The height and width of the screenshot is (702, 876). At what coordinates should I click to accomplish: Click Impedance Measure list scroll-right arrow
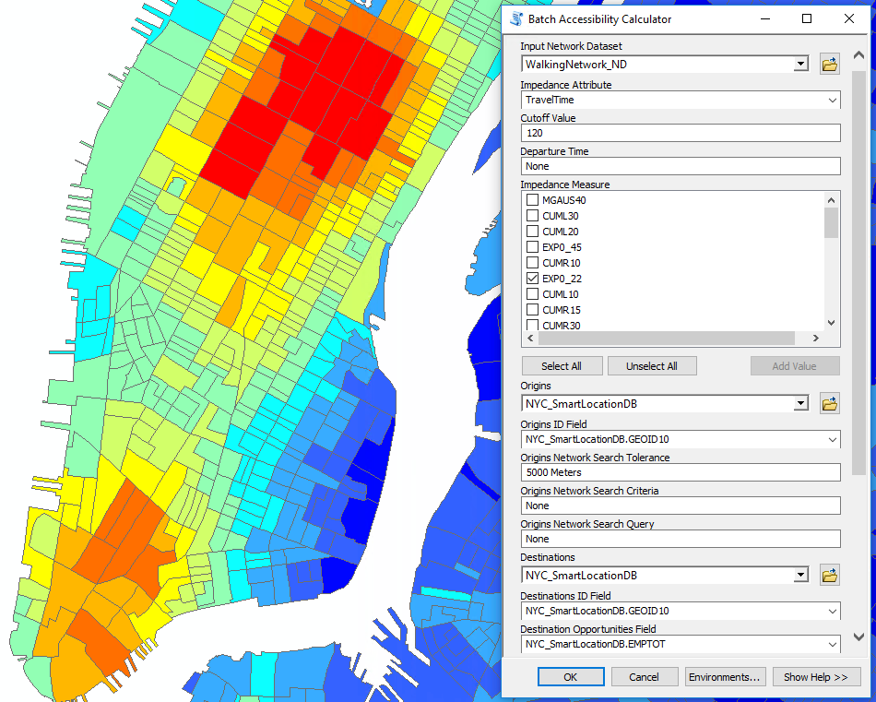tap(816, 339)
